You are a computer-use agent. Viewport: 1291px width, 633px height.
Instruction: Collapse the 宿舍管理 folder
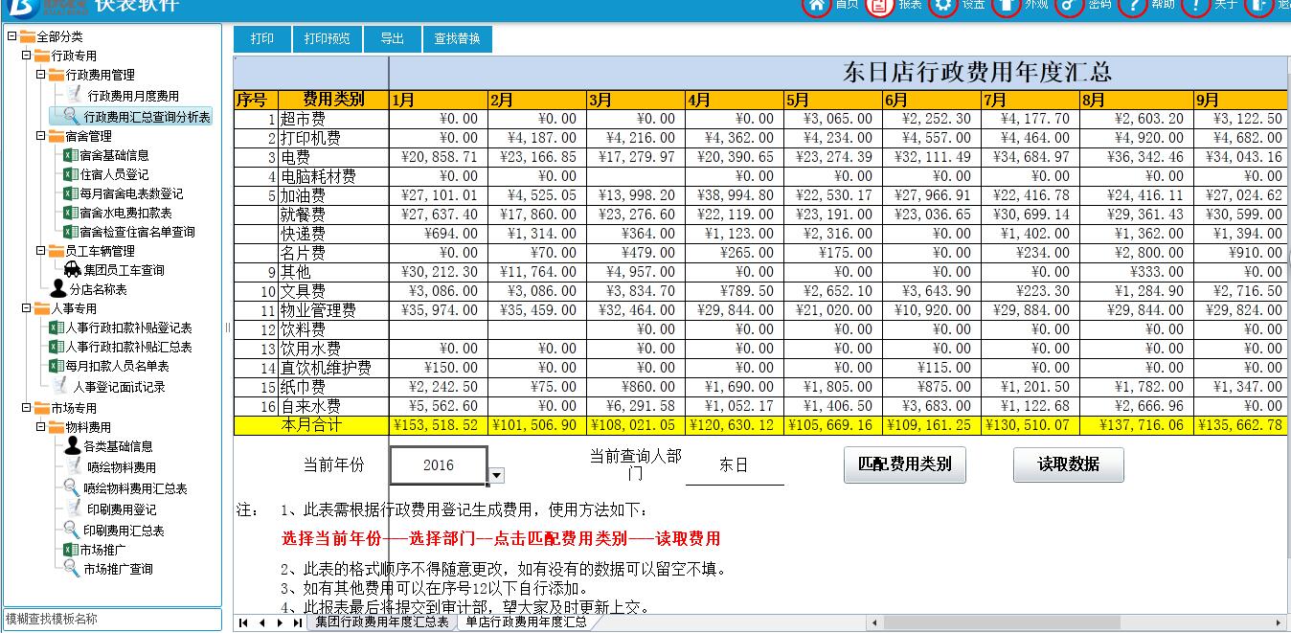pos(41,136)
